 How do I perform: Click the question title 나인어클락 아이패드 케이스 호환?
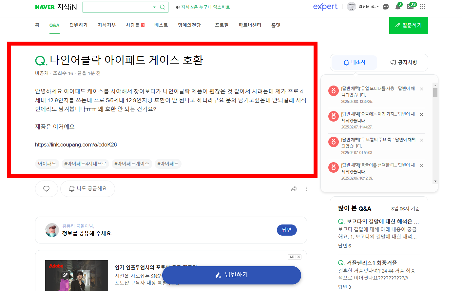[x=126, y=60]
